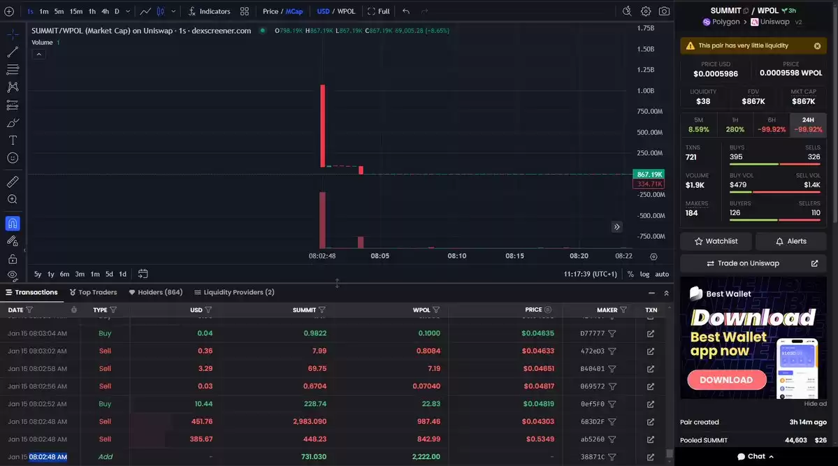Open the forecasting and measurement tools
The height and width of the screenshot is (466, 838).
coord(13,105)
